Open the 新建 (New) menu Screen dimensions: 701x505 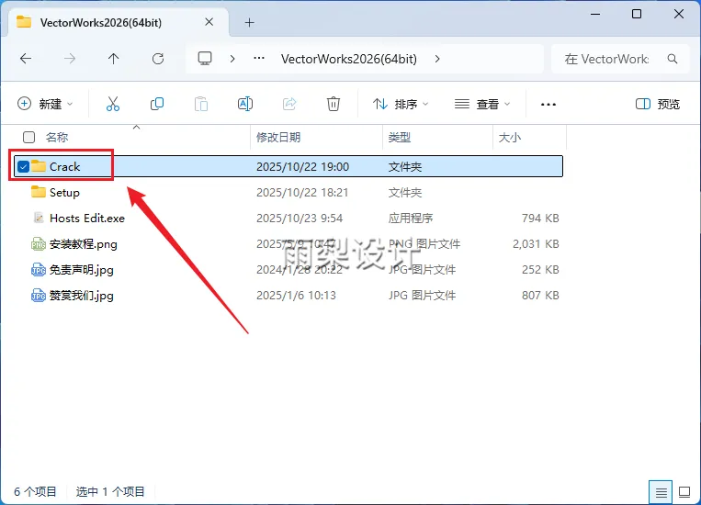(45, 104)
